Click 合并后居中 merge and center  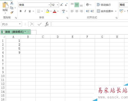click(x=105, y=11)
